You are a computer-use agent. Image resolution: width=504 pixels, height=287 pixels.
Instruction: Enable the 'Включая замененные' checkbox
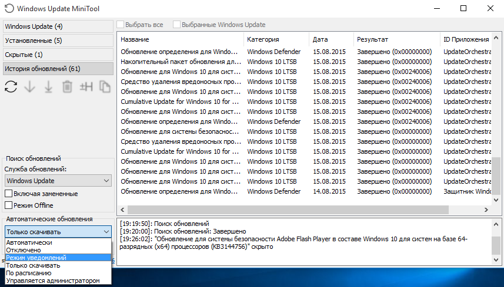pyautogui.click(x=9, y=194)
